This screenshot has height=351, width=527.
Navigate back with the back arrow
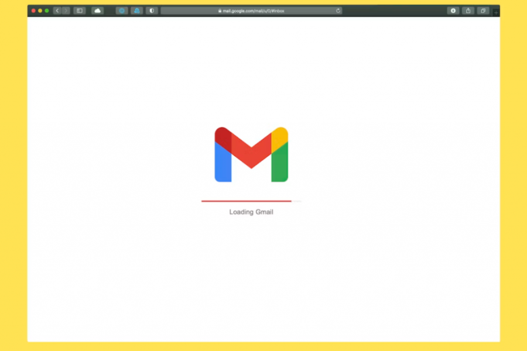57,10
